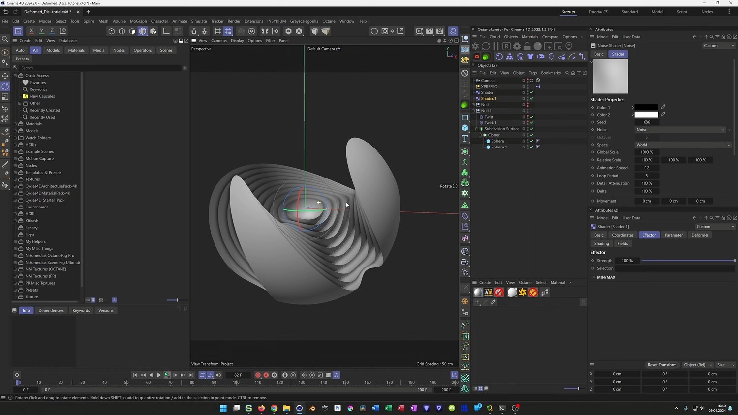Pick Color 1 with the eyedropper icon
The height and width of the screenshot is (415, 738).
pyautogui.click(x=663, y=107)
